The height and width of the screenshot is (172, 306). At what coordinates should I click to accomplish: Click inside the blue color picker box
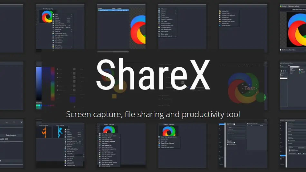(x=39, y=83)
